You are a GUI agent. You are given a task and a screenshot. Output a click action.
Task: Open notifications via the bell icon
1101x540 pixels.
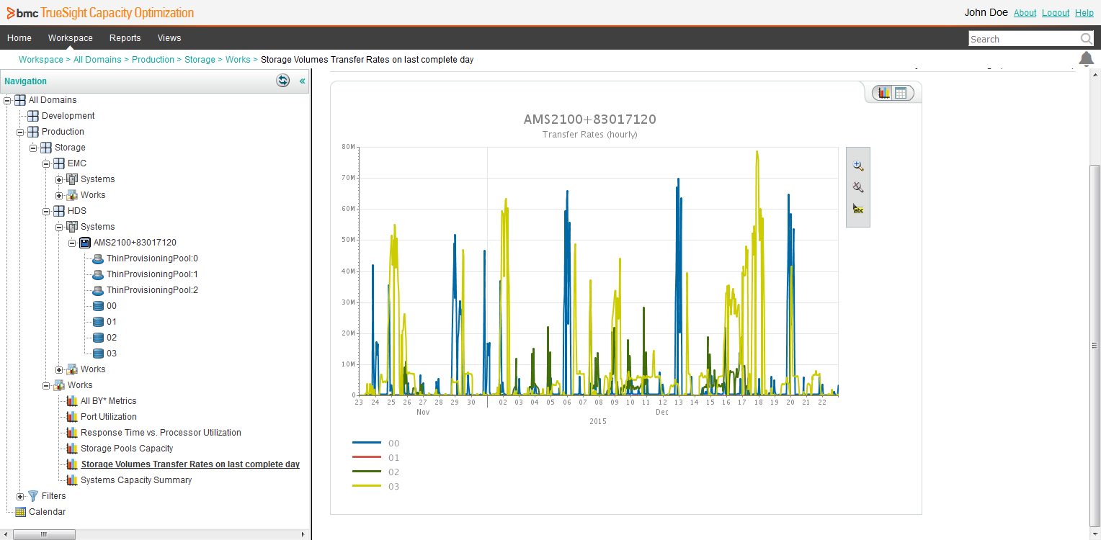(1087, 59)
